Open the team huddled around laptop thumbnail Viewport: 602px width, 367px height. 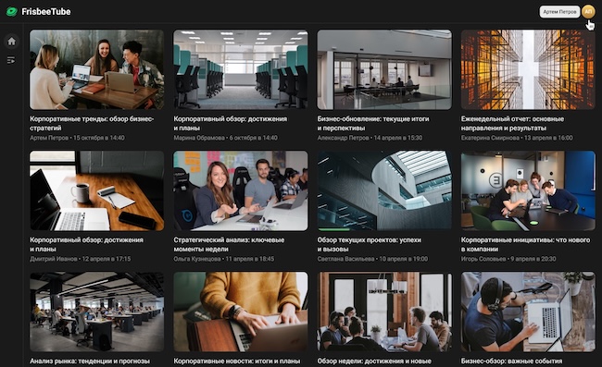click(528, 190)
